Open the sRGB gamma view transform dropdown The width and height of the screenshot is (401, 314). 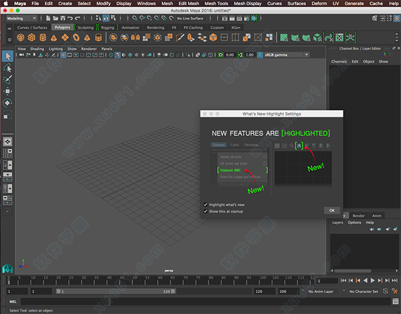click(x=287, y=55)
